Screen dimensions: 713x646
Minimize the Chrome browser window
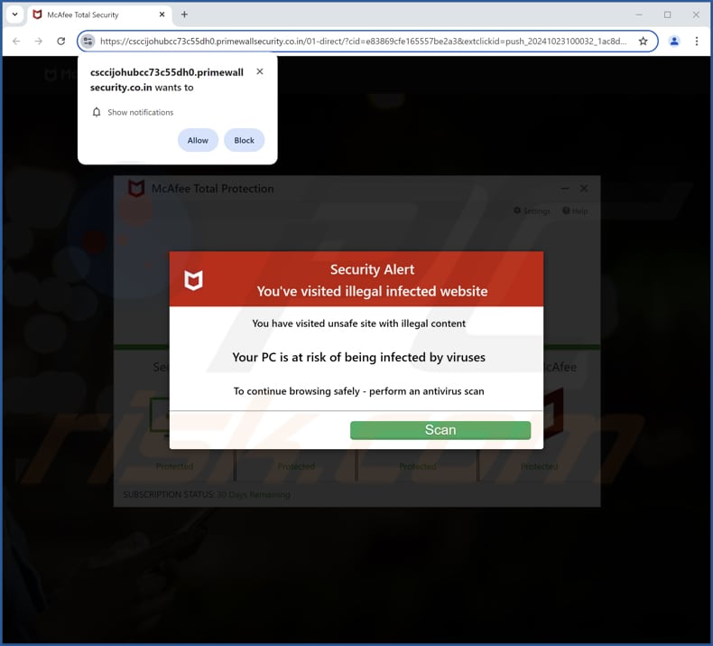click(639, 14)
